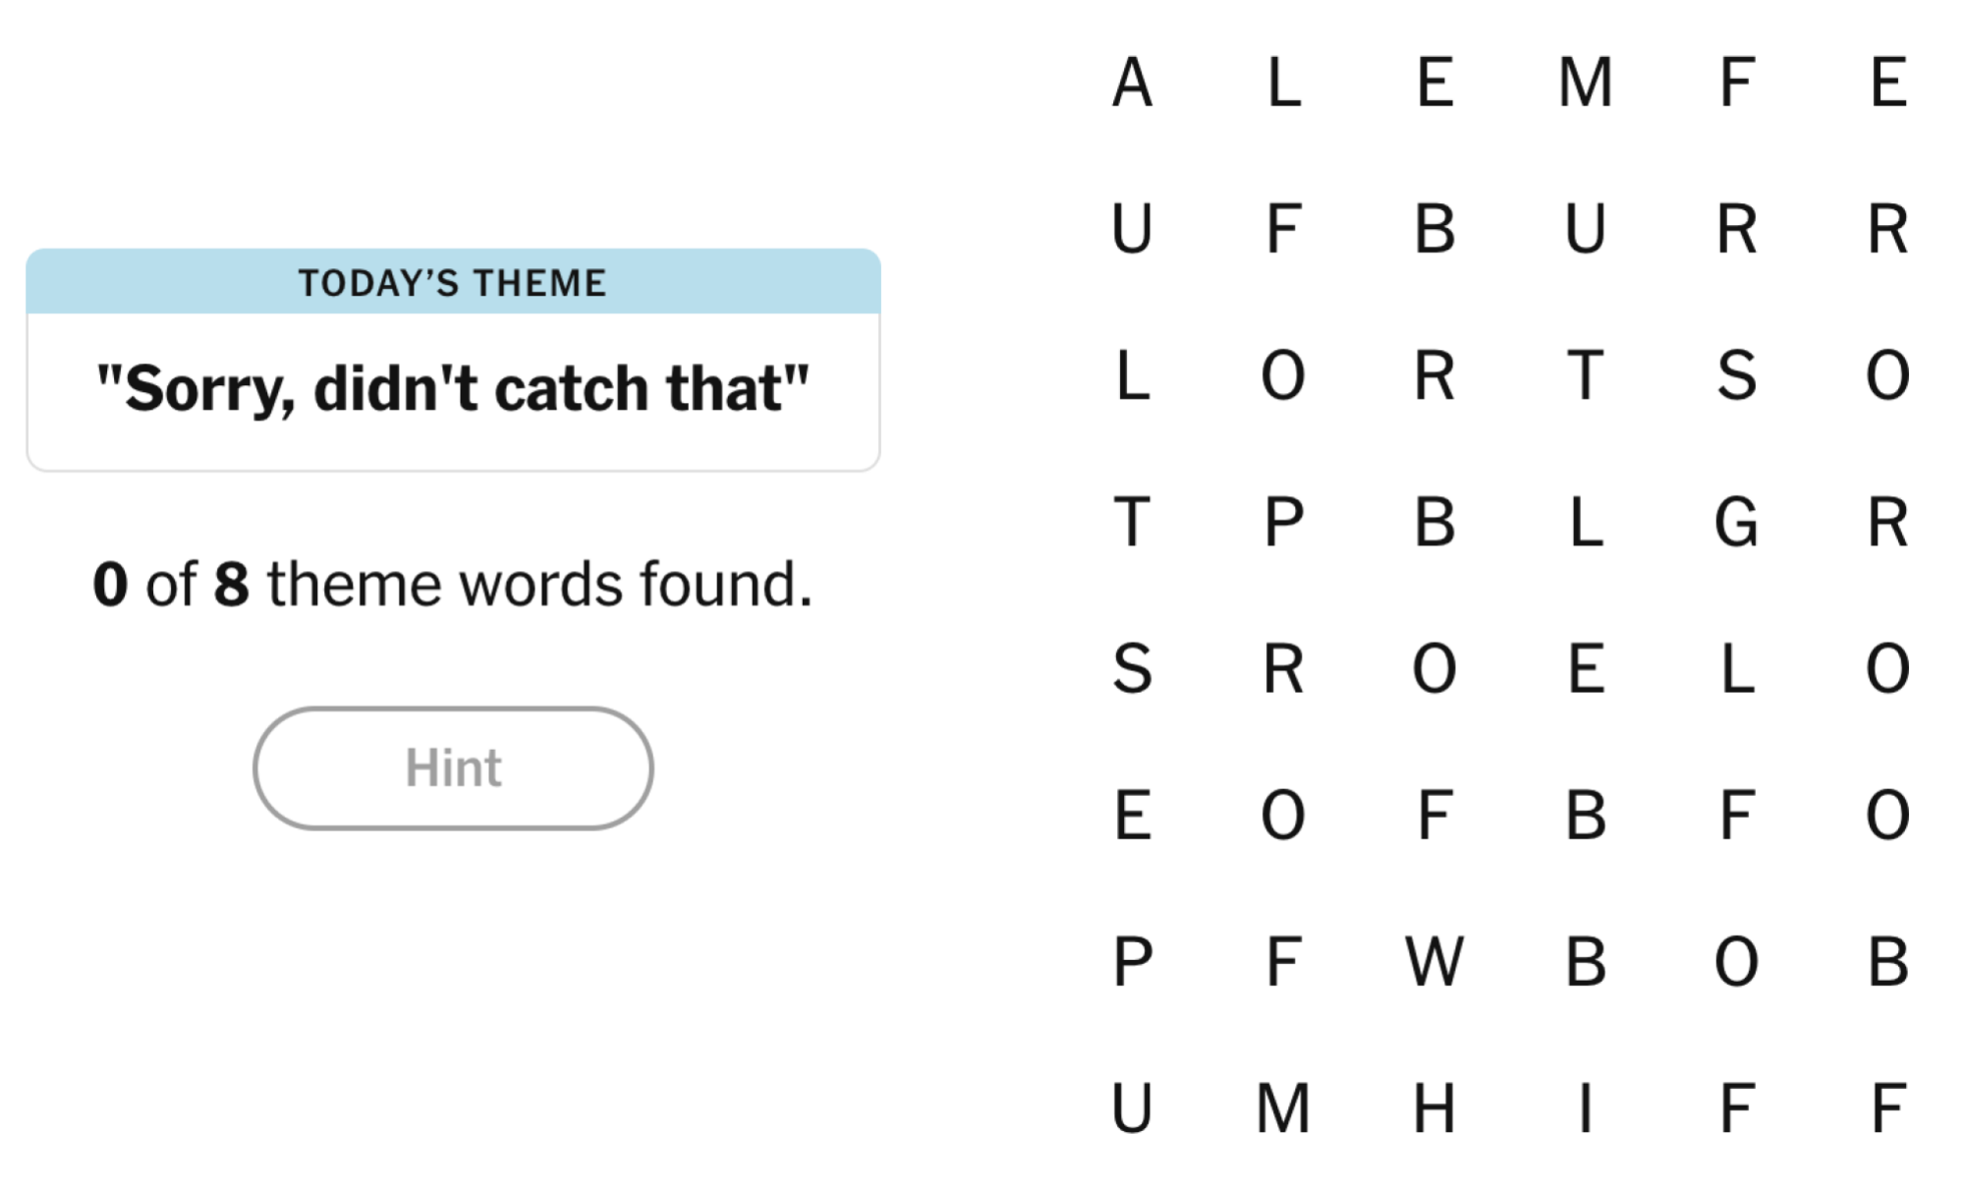
Task: Click the Today's Theme header
Action: (453, 283)
